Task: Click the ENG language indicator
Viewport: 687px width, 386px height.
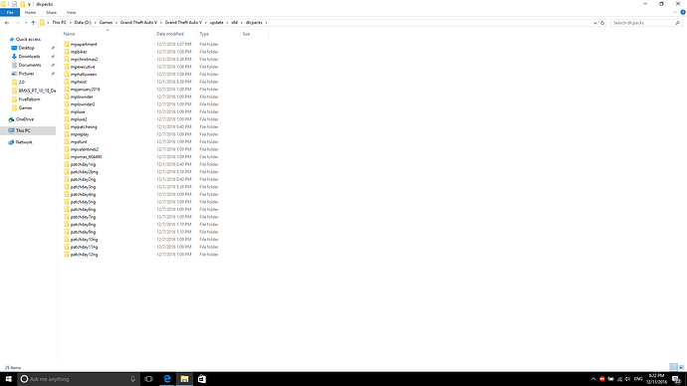Action: point(638,379)
